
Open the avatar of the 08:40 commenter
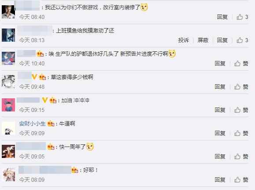click(8, 12)
